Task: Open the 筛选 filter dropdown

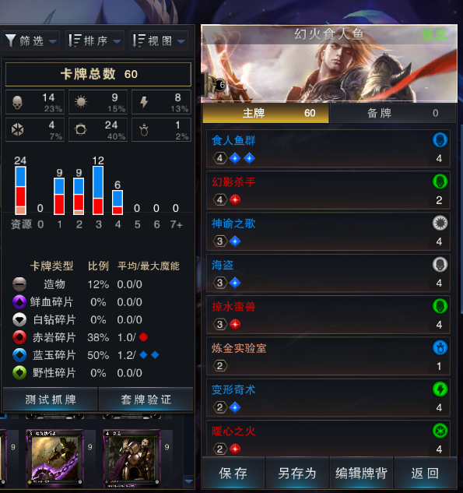Action: click(31, 40)
